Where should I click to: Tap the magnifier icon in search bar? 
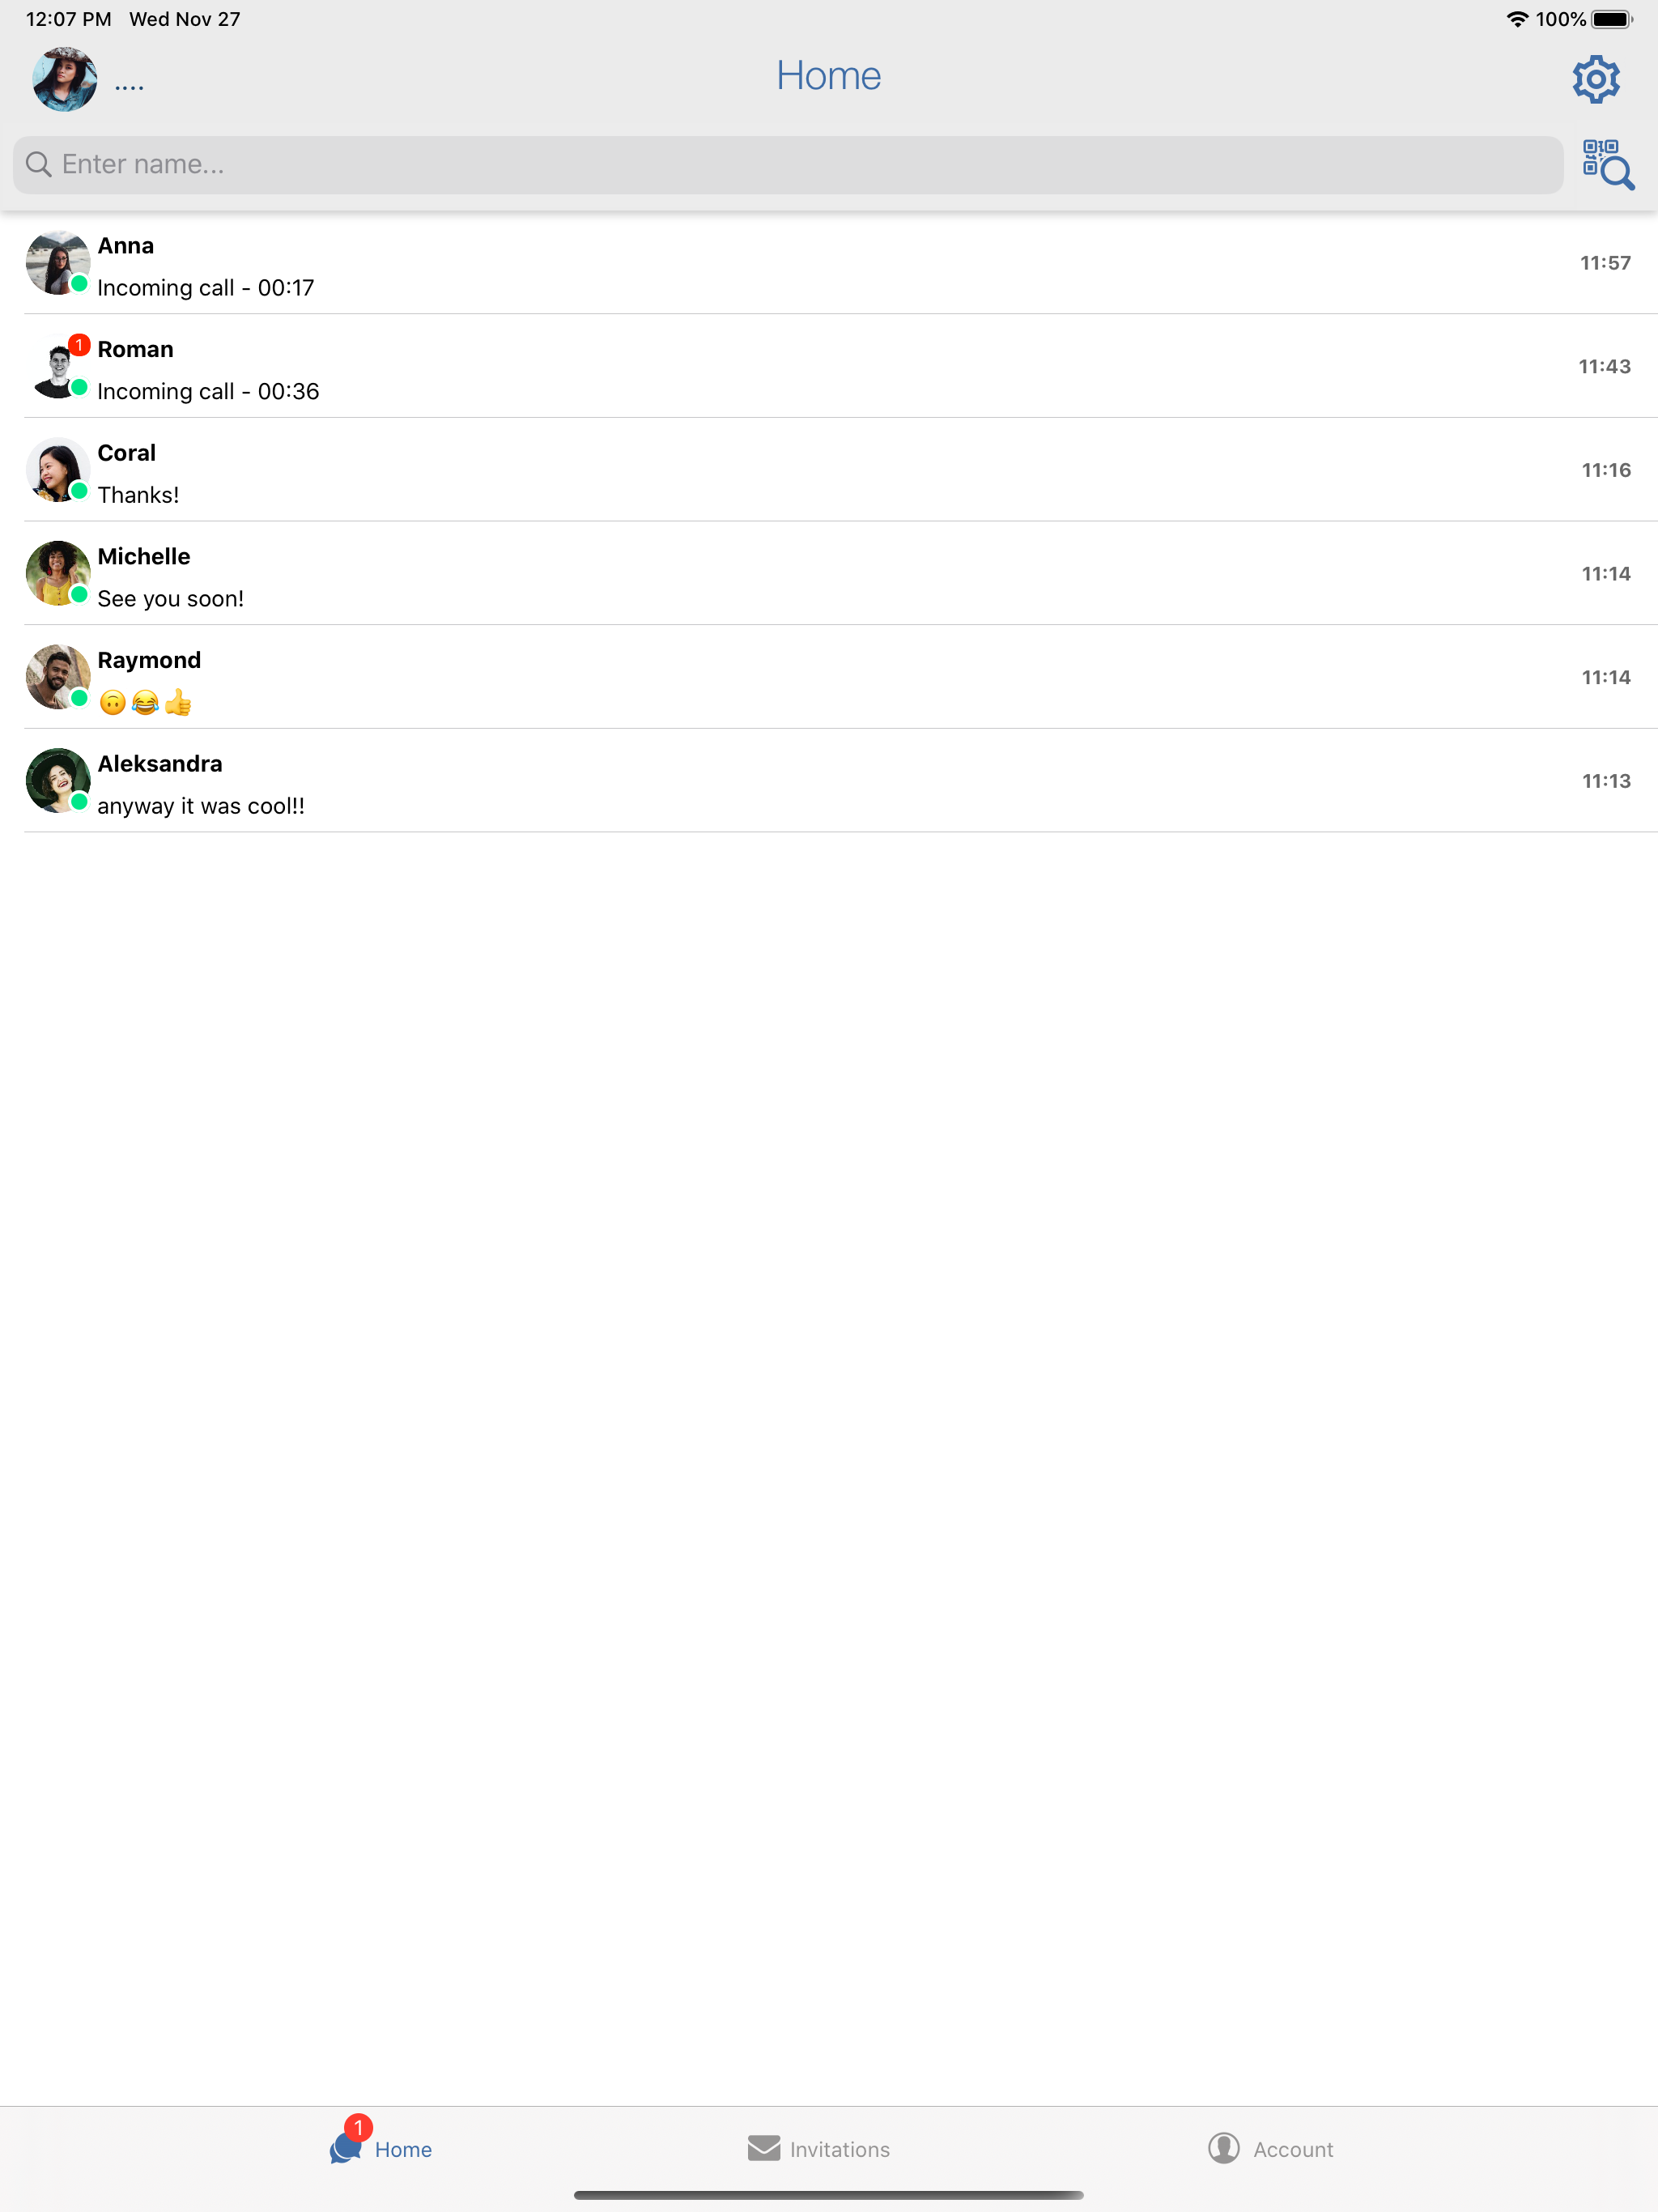click(38, 164)
